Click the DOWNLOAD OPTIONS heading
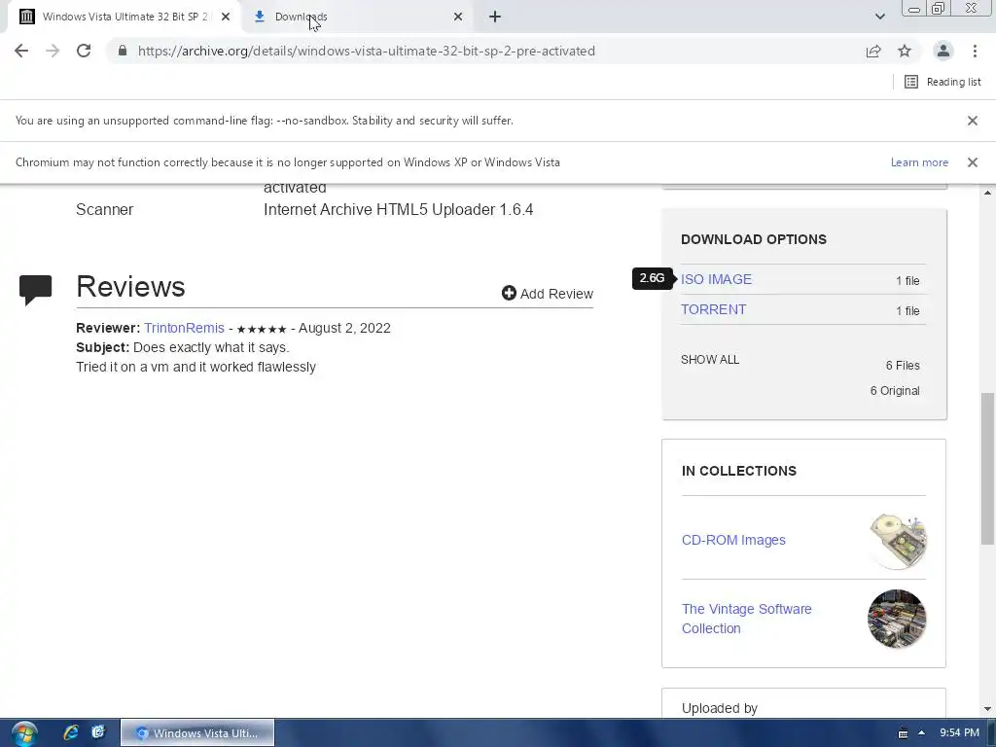The height and width of the screenshot is (747, 996). [754, 239]
